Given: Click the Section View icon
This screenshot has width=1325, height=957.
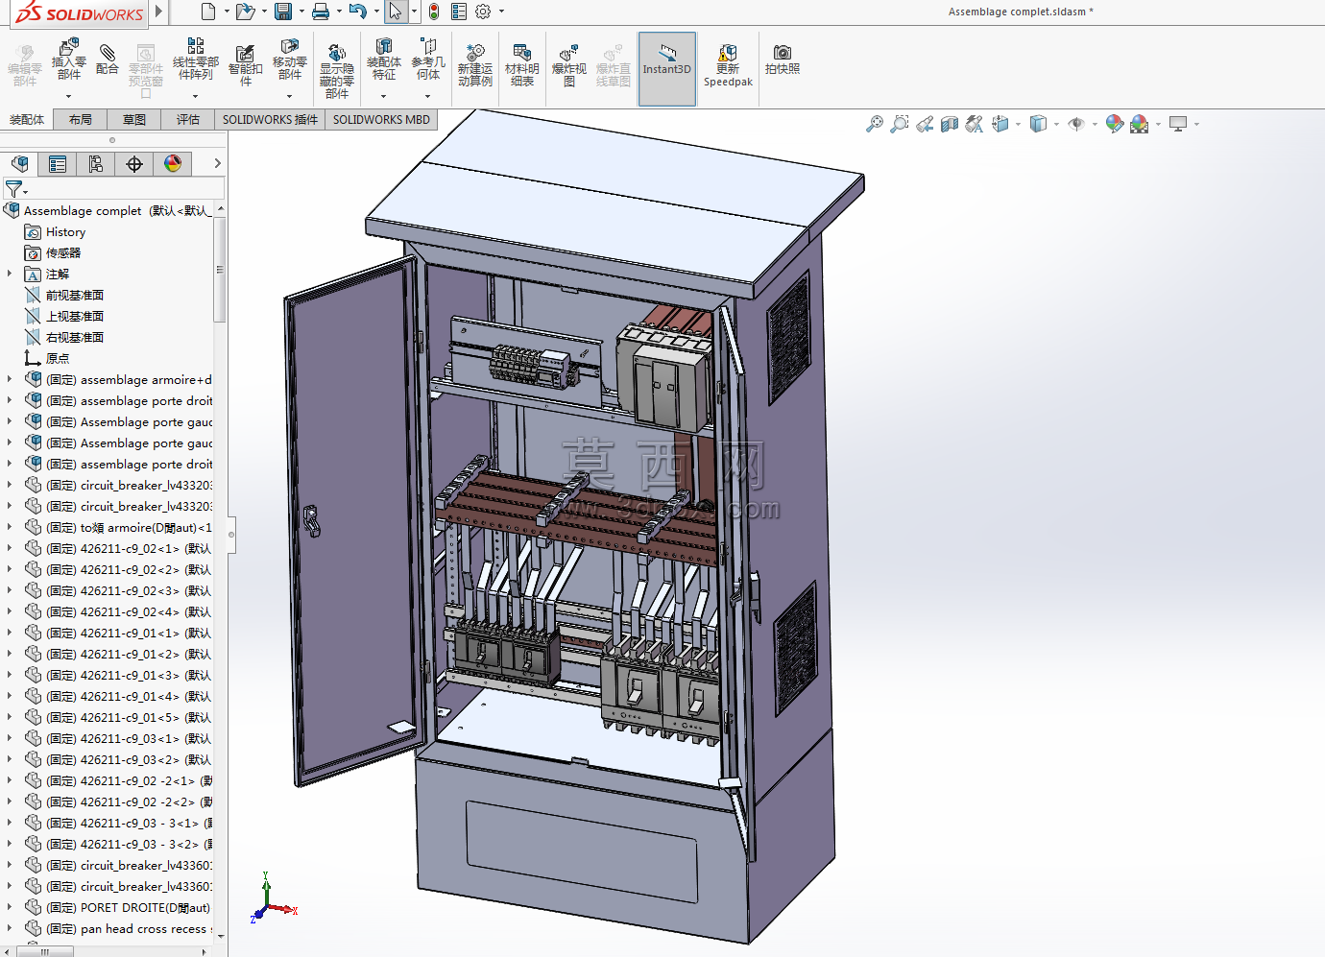Looking at the screenshot, I should (950, 124).
